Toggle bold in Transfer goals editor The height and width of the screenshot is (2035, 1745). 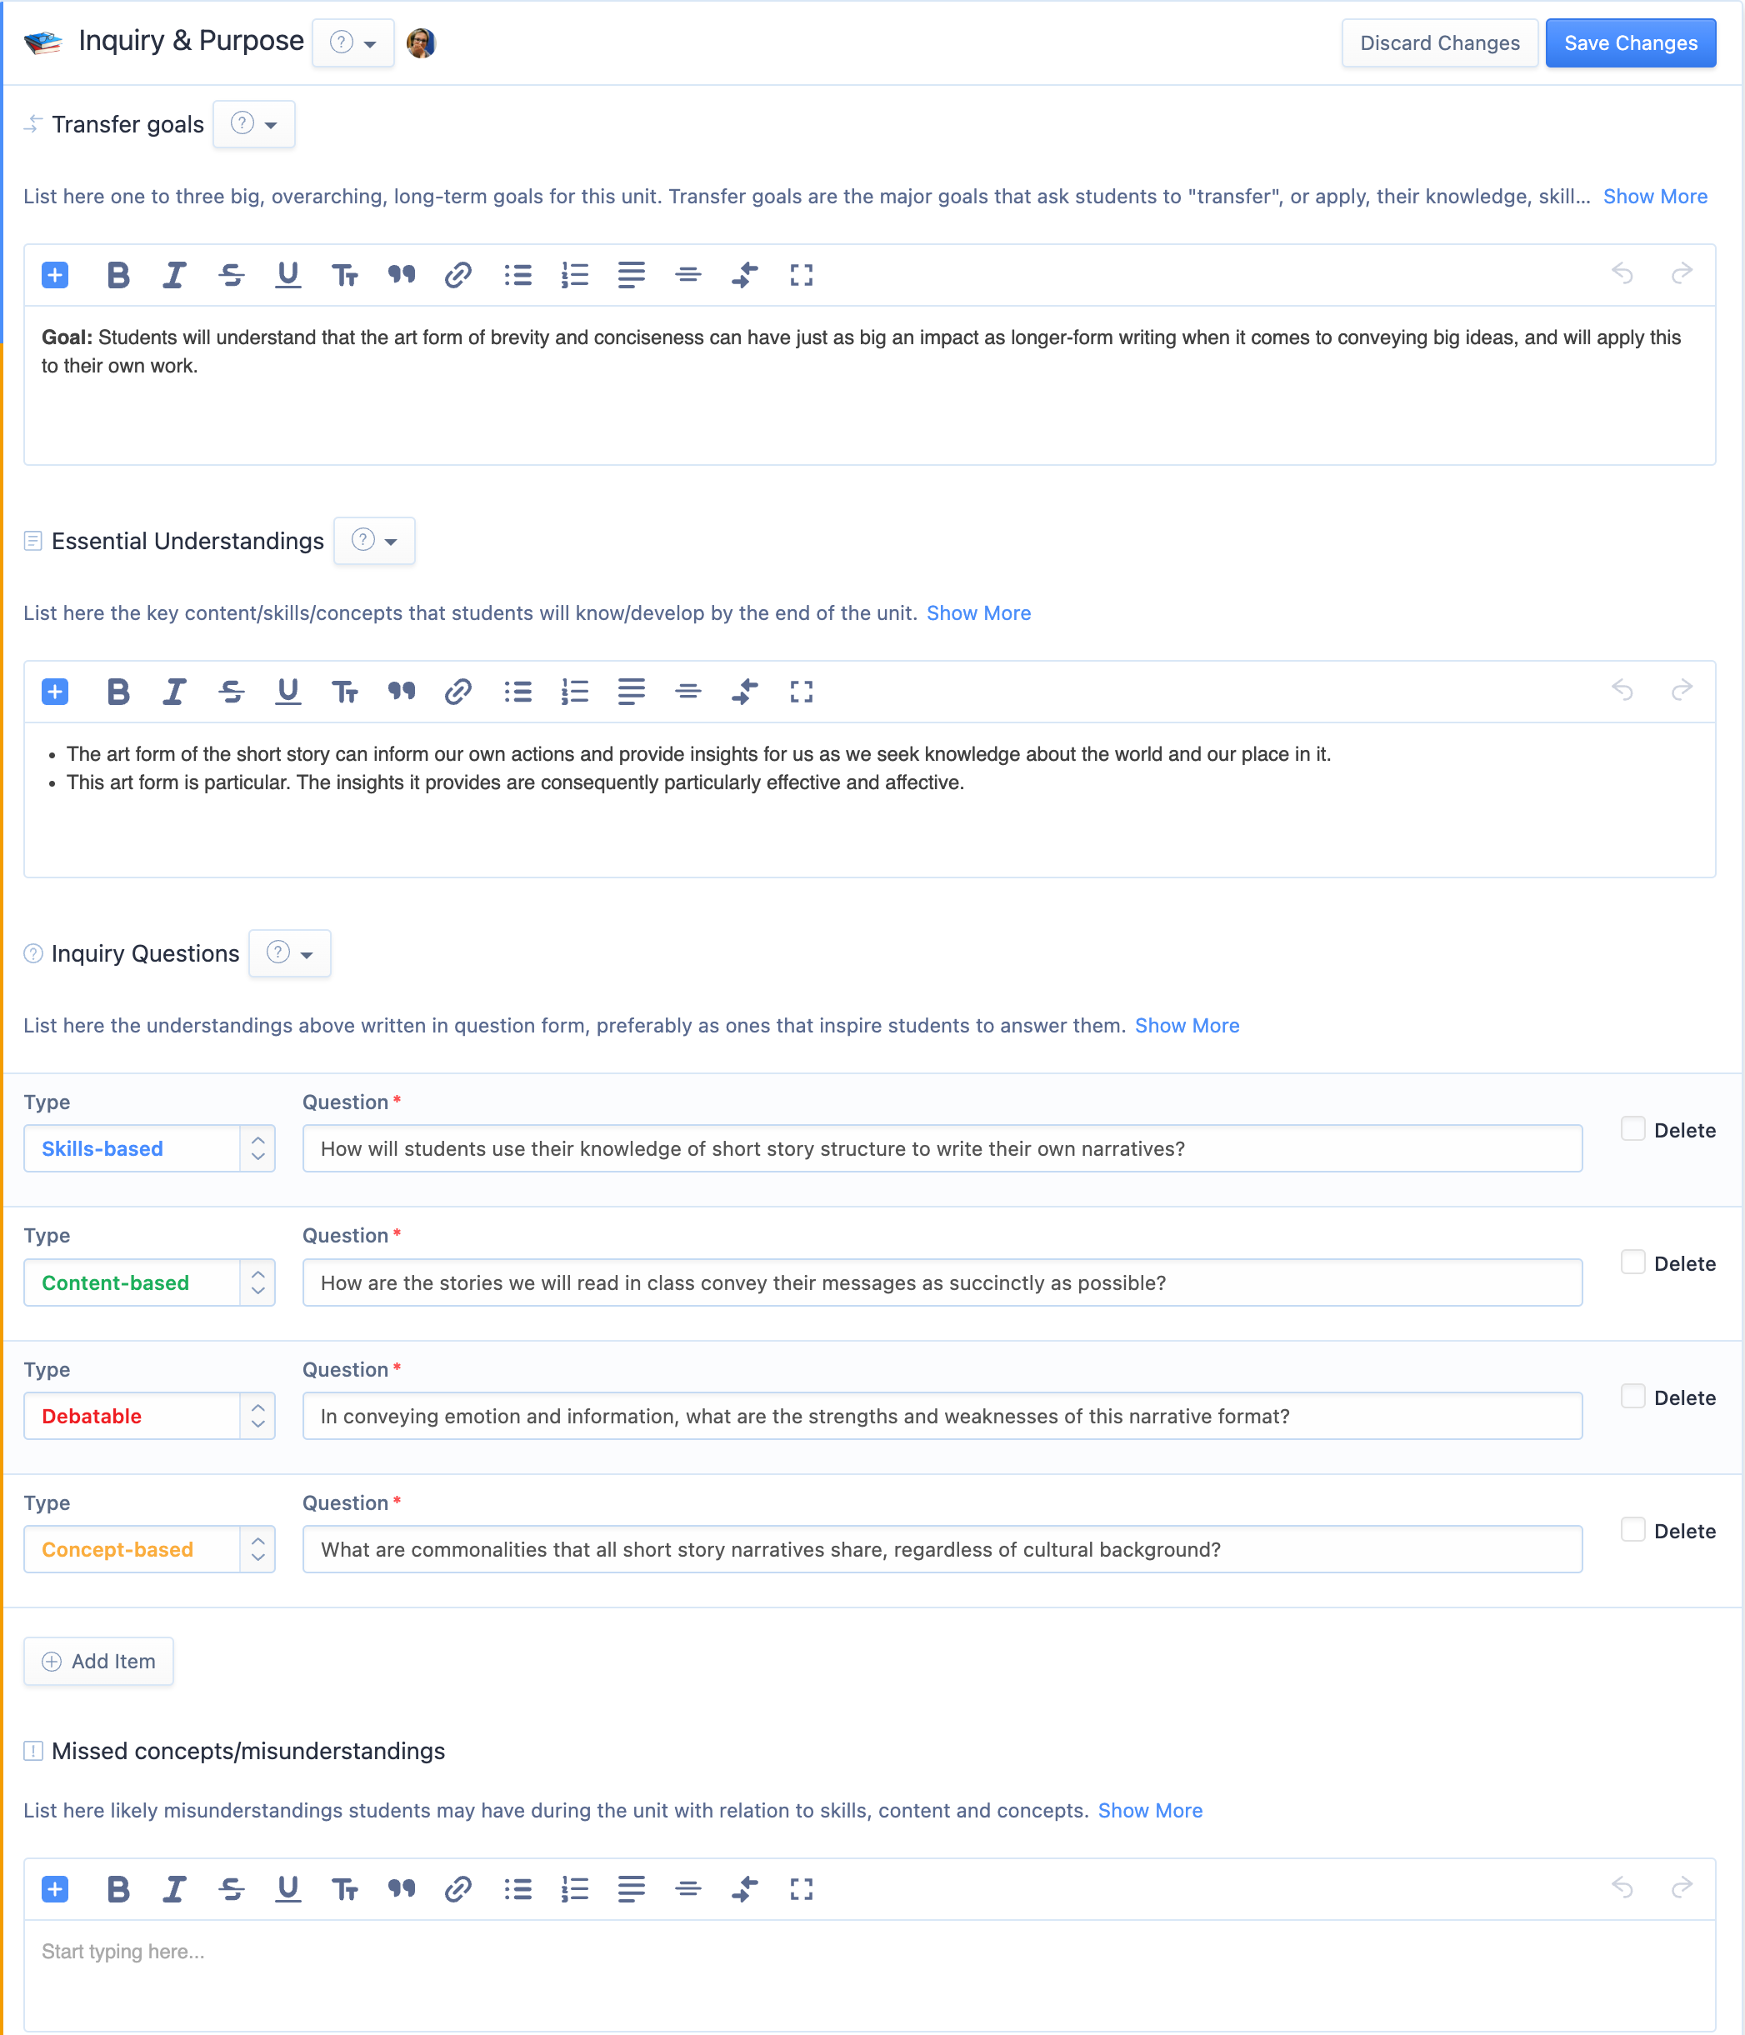tap(117, 275)
